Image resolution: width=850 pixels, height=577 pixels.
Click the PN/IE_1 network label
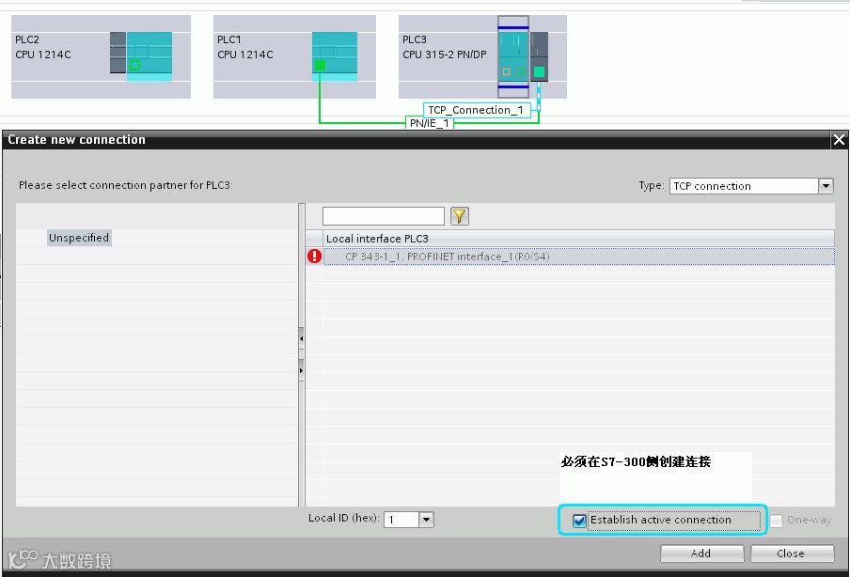[x=430, y=123]
